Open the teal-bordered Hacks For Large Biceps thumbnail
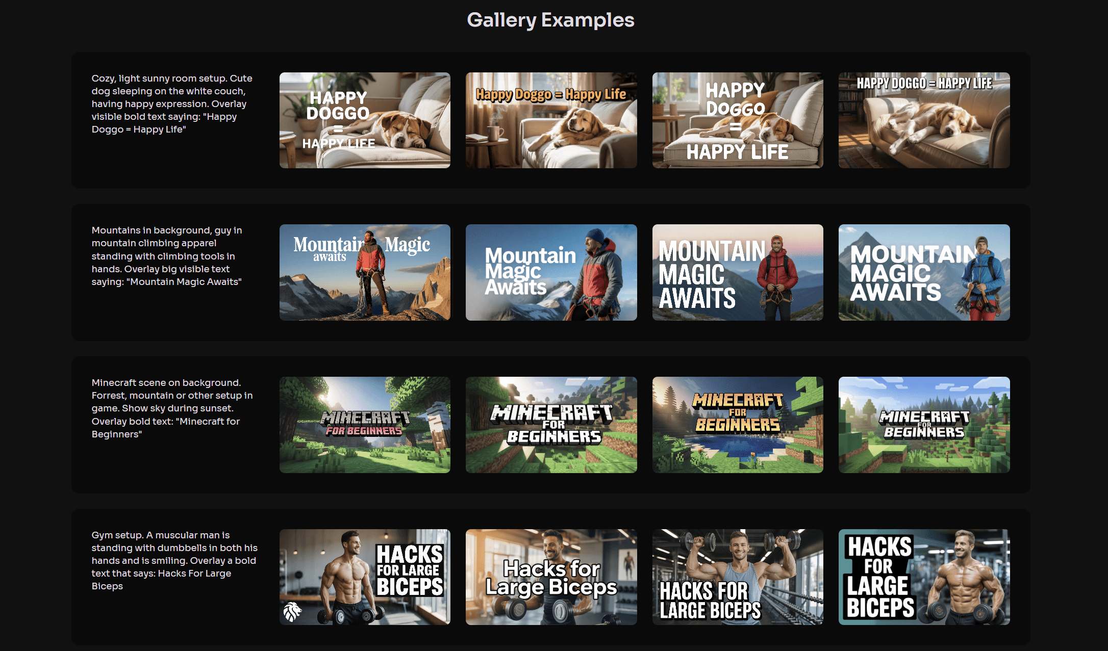 [x=924, y=577]
